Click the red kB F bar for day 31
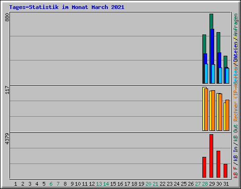241x189 pixels. pyautogui.click(x=225, y=171)
